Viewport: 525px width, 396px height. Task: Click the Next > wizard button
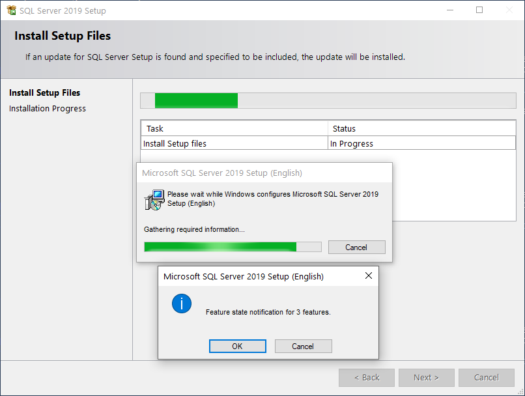[x=426, y=378]
